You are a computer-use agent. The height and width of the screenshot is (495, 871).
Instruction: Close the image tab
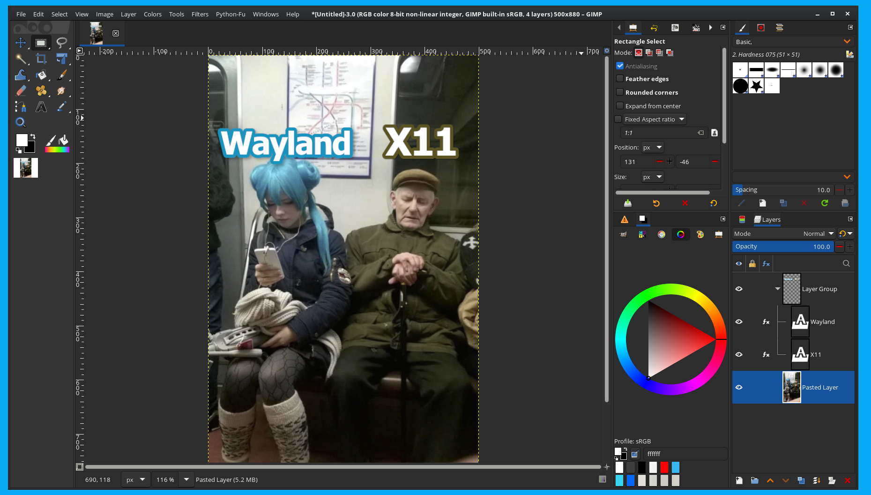pyautogui.click(x=116, y=33)
